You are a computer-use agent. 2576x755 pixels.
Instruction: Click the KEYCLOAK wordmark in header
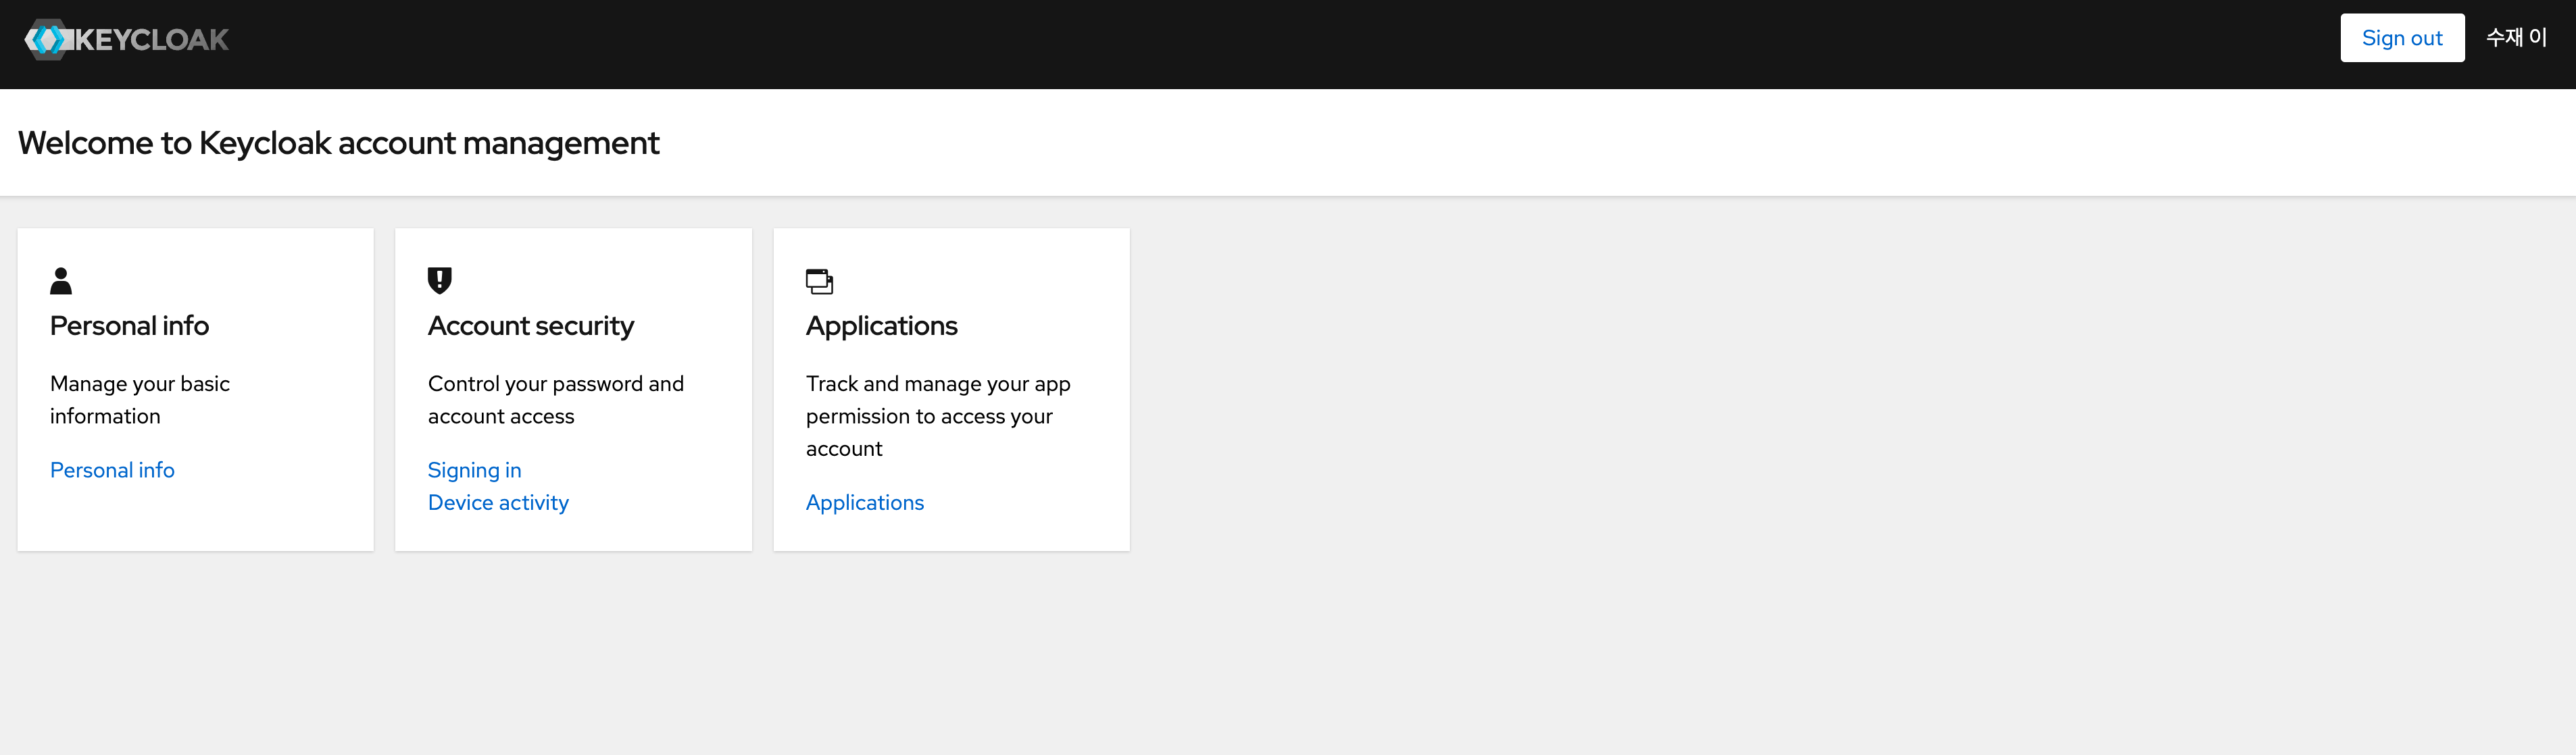[152, 40]
